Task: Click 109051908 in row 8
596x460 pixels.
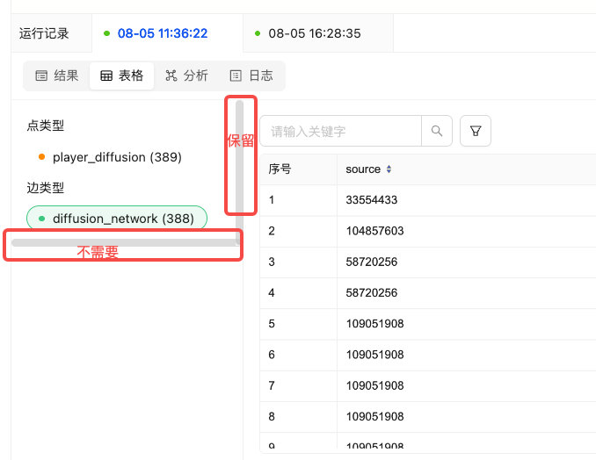Action: point(374,416)
